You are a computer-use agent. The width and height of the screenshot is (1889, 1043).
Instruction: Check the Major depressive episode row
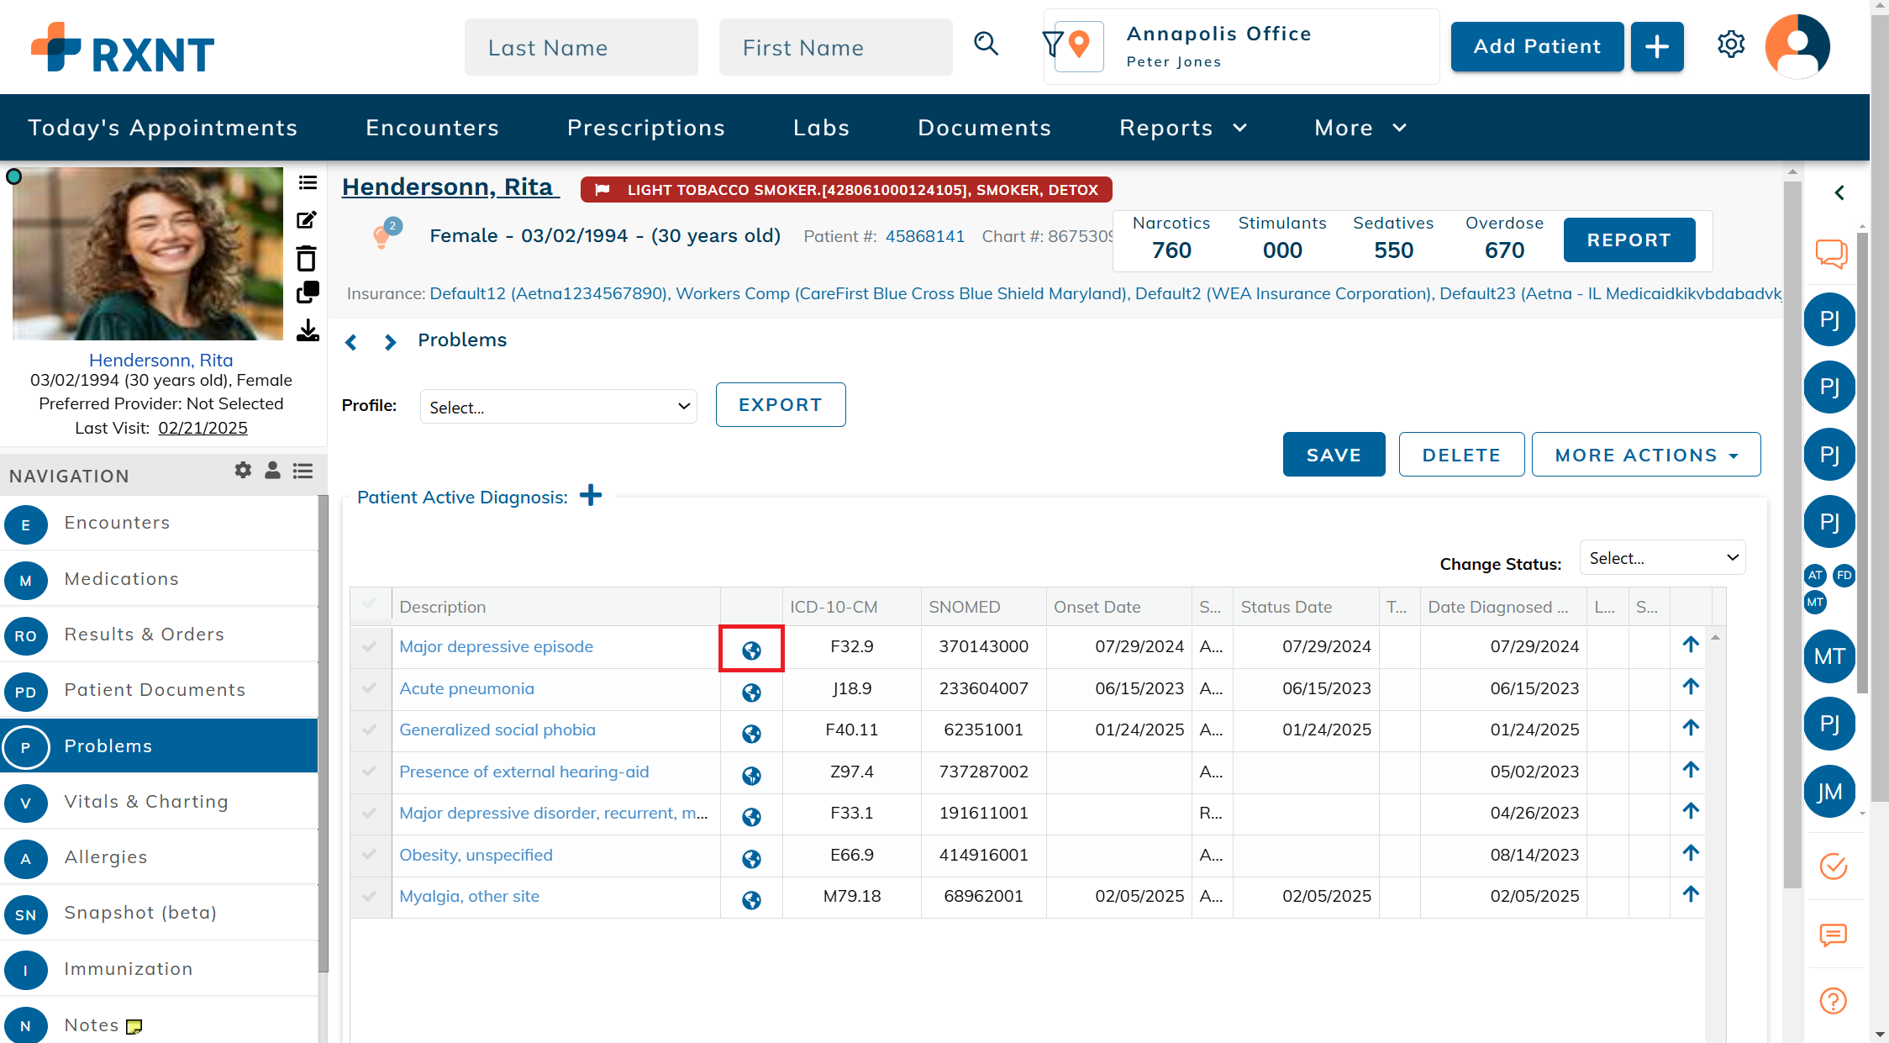pyautogui.click(x=369, y=646)
